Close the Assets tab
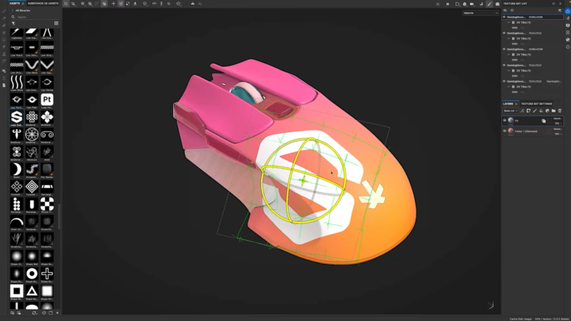This screenshot has height=321, width=571. click(23, 4)
